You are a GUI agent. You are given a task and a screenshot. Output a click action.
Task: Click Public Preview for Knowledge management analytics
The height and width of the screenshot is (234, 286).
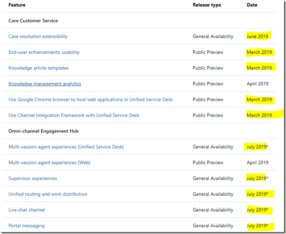[208, 84]
